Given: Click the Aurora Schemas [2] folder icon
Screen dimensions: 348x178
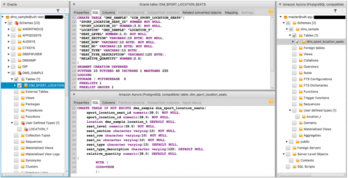Looking at the screenshot, I should click(295, 23).
